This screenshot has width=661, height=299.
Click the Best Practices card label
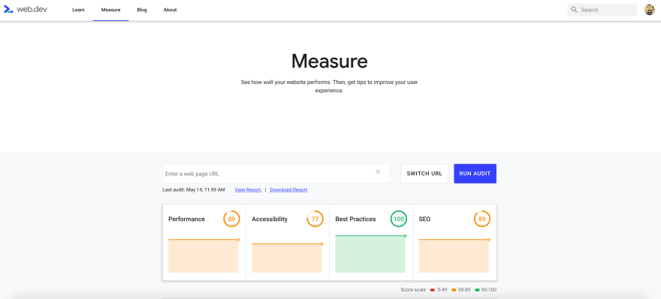(x=355, y=219)
